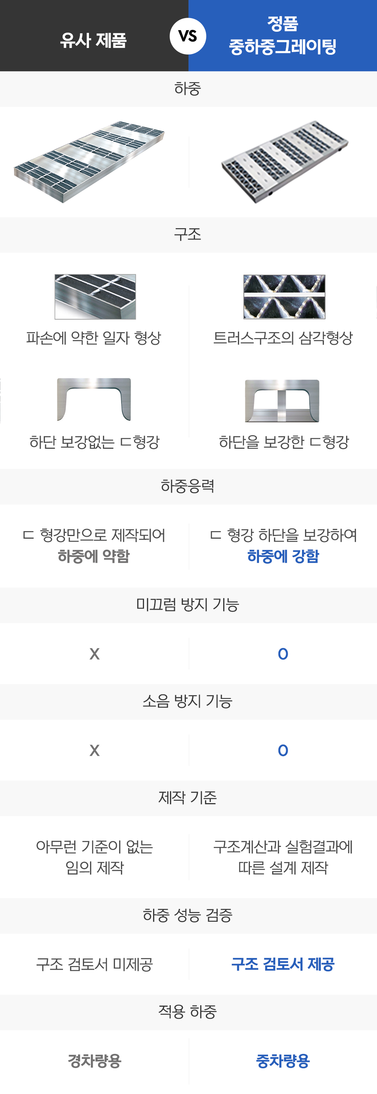The height and width of the screenshot is (1094, 377).
Task: Click the 구조 검토서 제공 link
Action: coord(283,964)
